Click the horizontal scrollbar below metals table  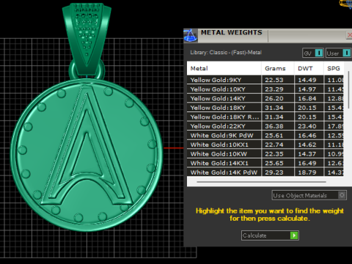261,182
